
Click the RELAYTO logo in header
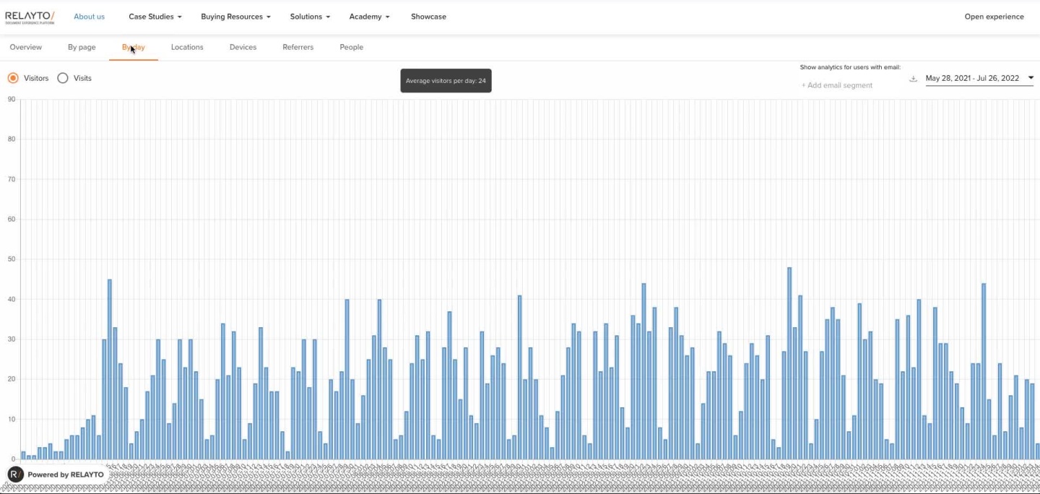click(30, 17)
